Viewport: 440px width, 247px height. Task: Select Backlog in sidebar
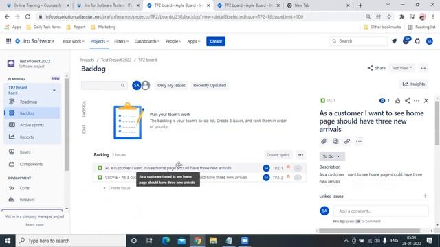pyautogui.click(x=32, y=113)
